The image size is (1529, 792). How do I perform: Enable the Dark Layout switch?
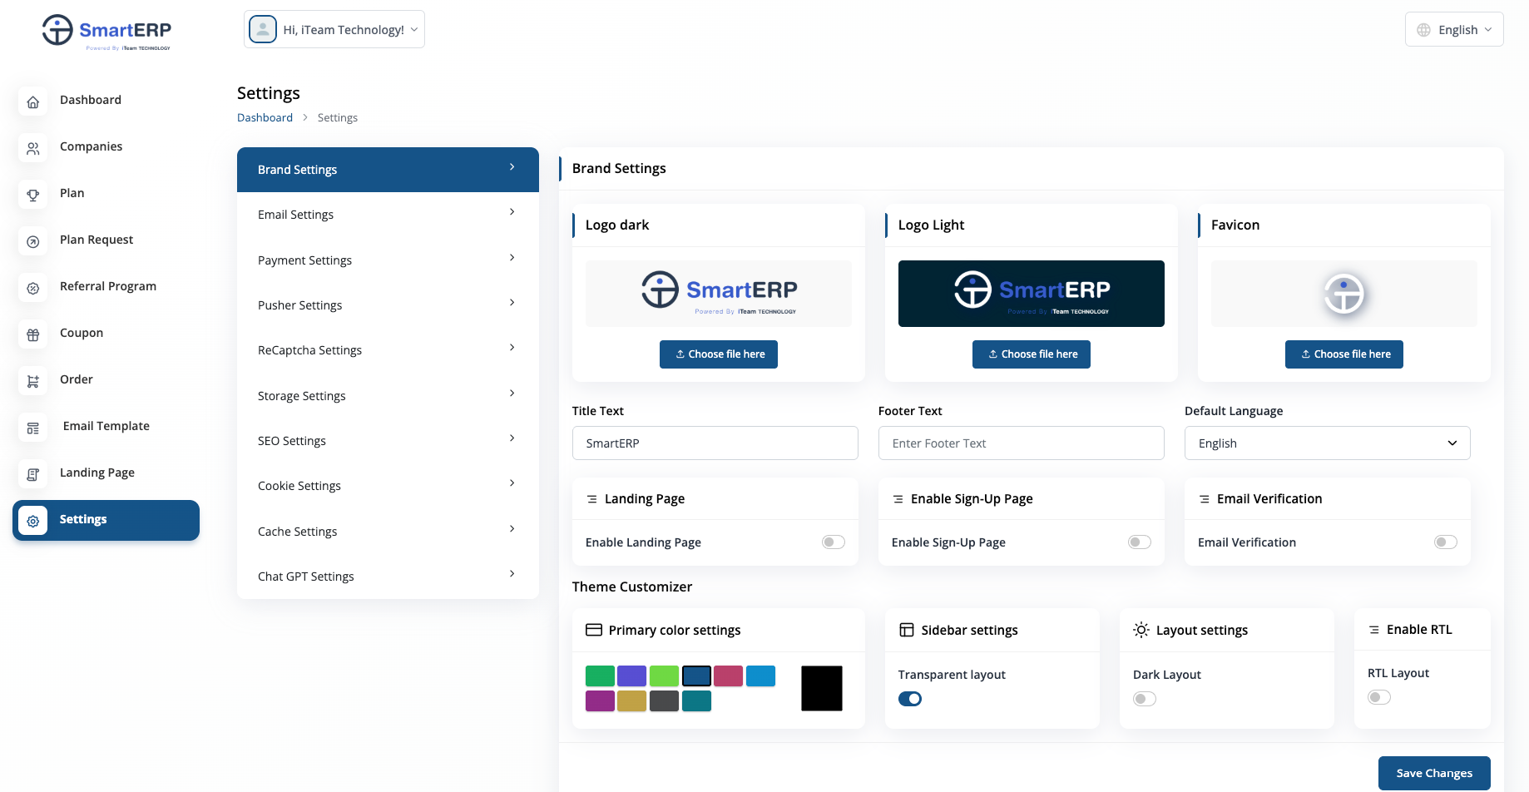point(1145,699)
